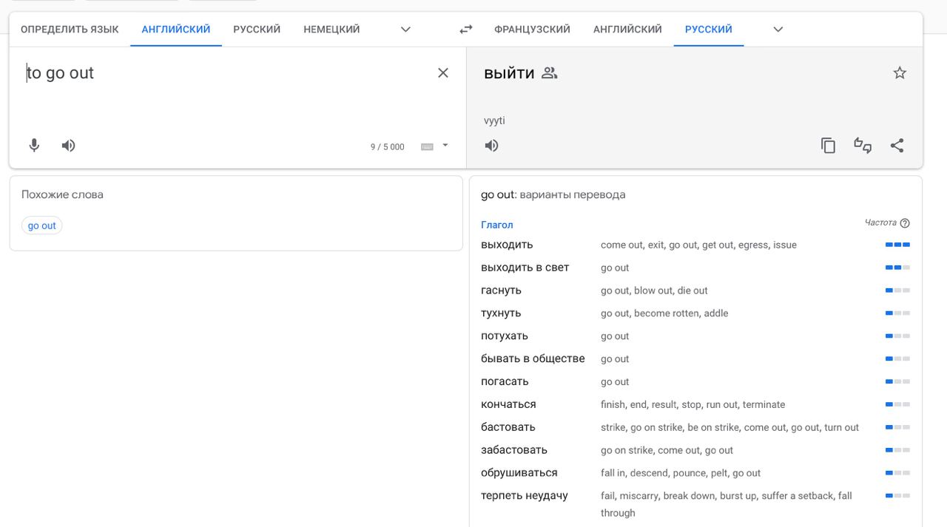Select the ОПРЕДЕЛИТЬ ЯЗЫК source tab
The image size is (947, 527).
pyautogui.click(x=70, y=30)
